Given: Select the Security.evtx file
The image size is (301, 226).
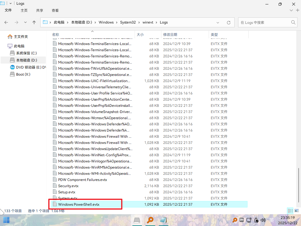Looking at the screenshot, I should click(68, 186).
